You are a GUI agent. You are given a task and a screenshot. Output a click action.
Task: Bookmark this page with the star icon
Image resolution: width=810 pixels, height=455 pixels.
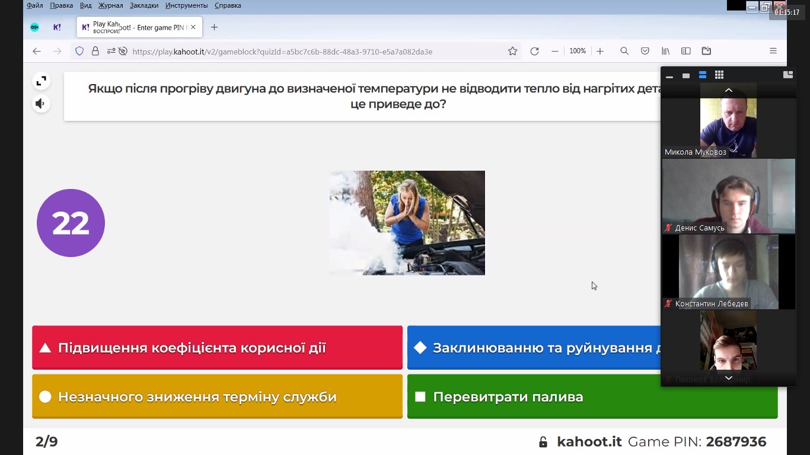(512, 52)
